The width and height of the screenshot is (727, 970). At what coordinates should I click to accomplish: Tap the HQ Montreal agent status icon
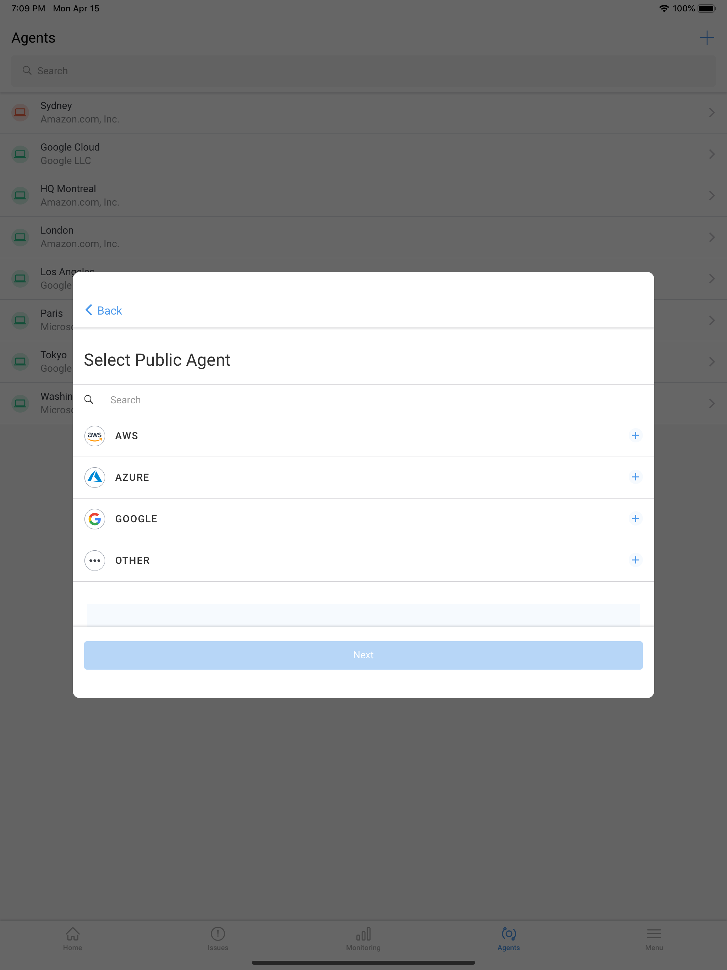(x=20, y=196)
